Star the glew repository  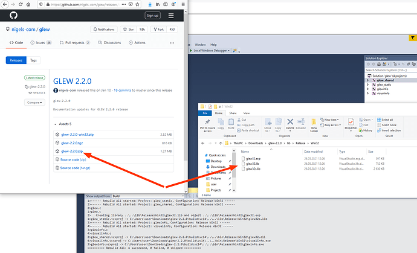tap(128, 30)
